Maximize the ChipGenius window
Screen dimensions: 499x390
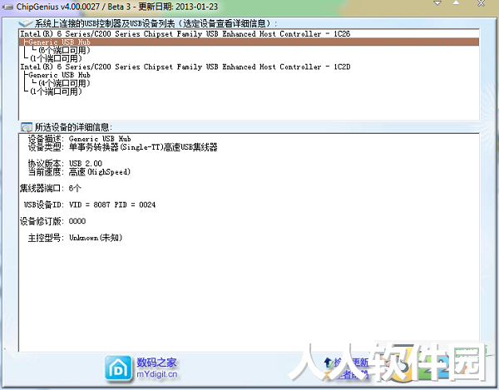click(457, 3)
